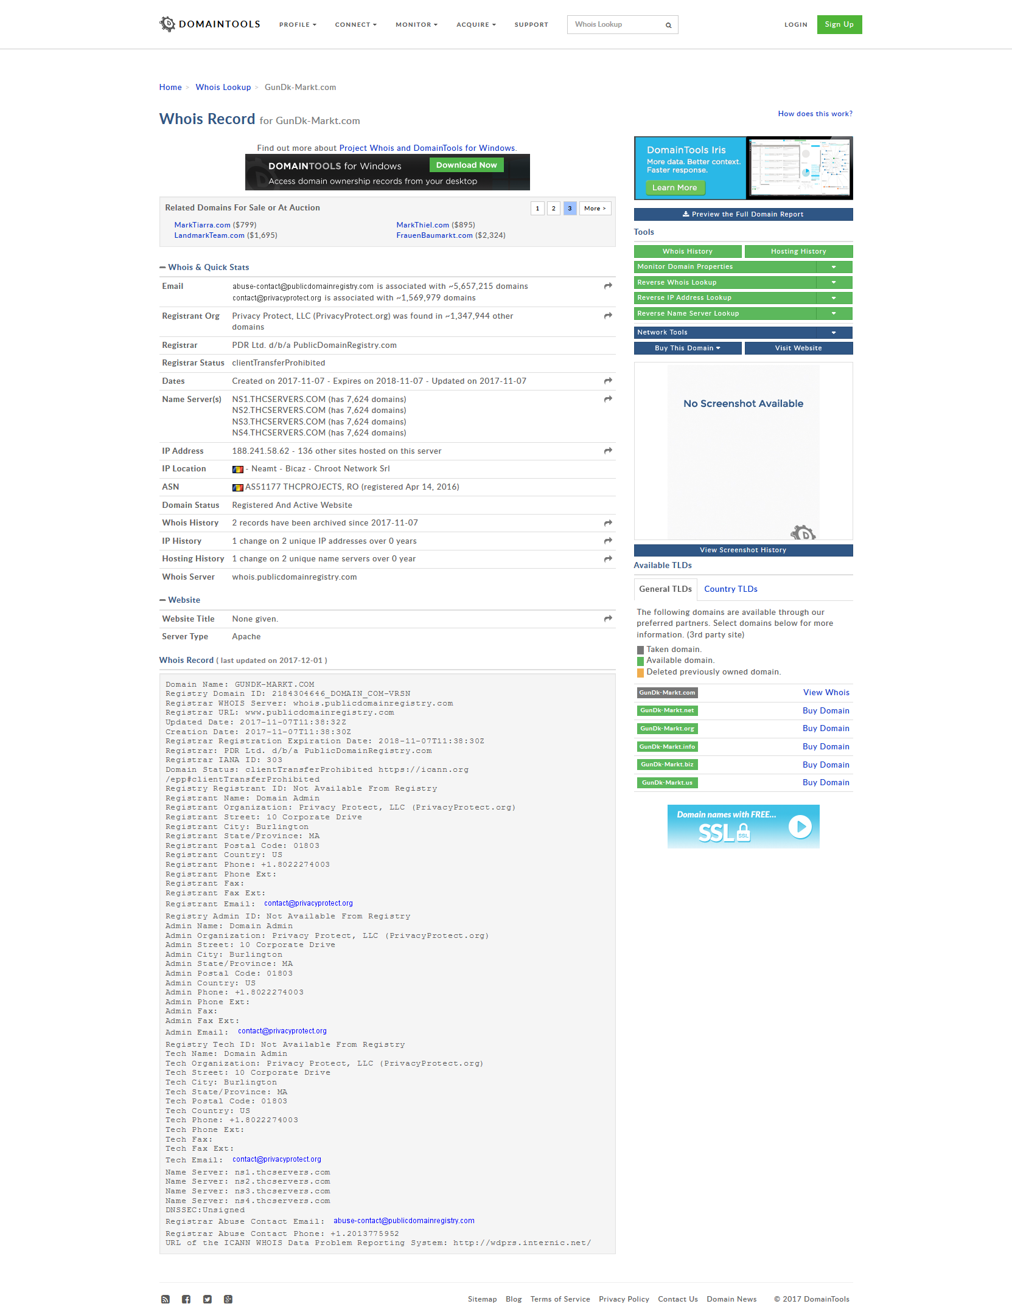Open FrauenBaumarkt.com listing
The image size is (1012, 1315).
coord(434,235)
